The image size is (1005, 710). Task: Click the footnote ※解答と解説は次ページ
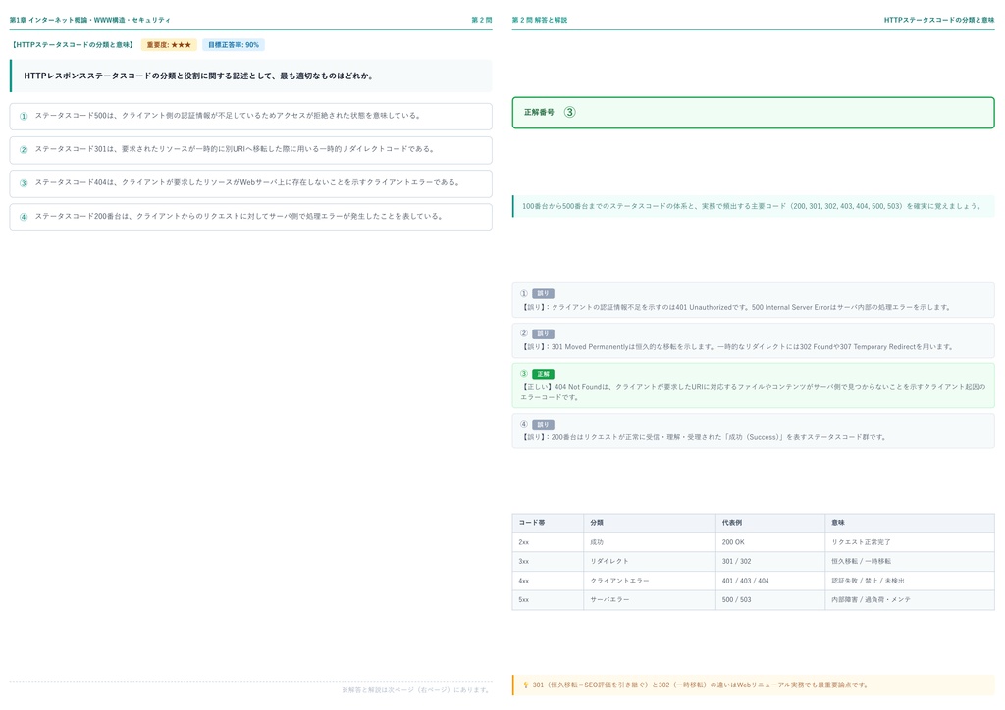pos(416,690)
